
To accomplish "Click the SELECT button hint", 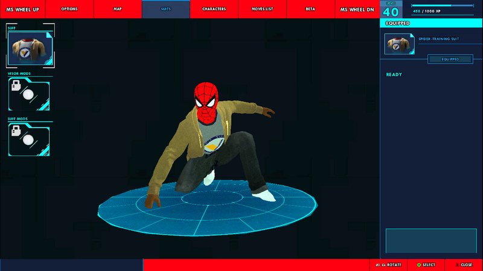I will (x=426, y=265).
